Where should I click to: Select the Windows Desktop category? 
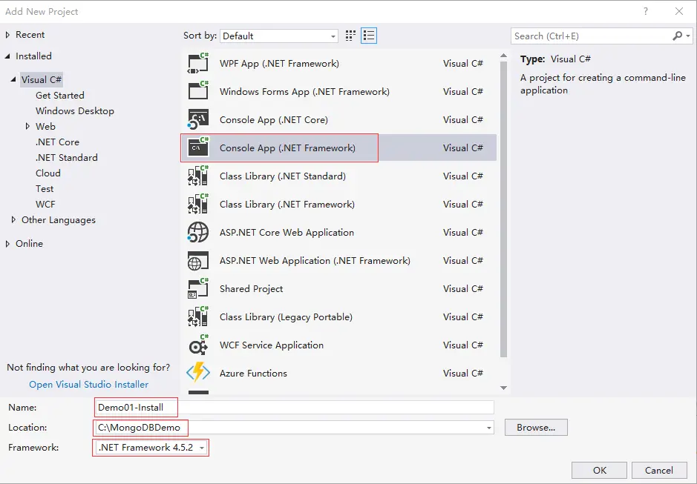point(75,111)
